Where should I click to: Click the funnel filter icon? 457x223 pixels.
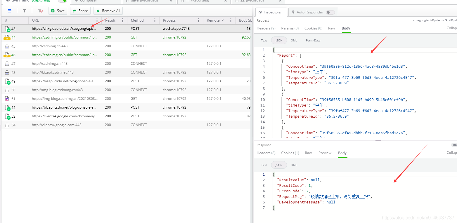tap(25, 11)
